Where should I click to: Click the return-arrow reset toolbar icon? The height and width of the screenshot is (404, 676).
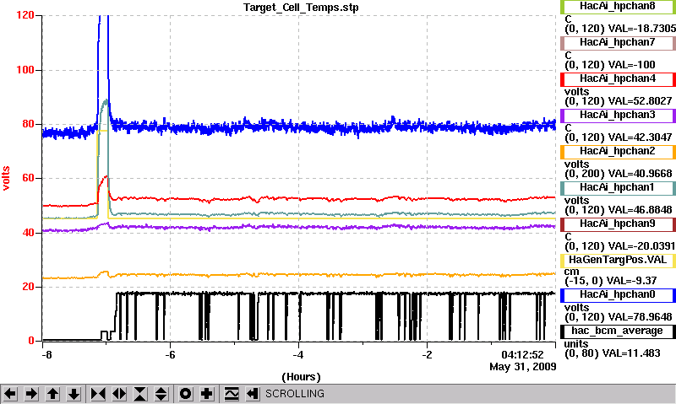253,394
